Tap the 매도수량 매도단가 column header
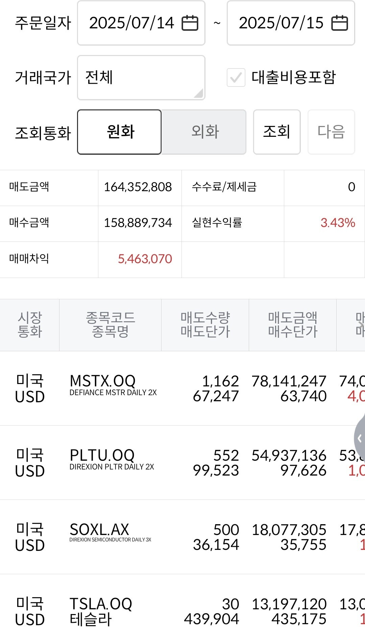This screenshot has height=639, width=365. pos(205,325)
